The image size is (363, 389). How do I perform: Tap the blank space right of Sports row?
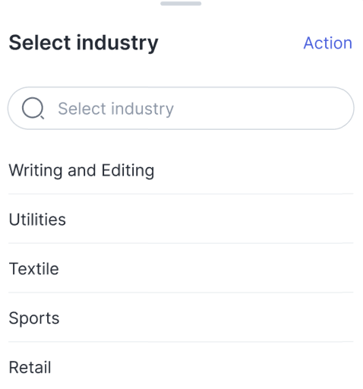207,318
